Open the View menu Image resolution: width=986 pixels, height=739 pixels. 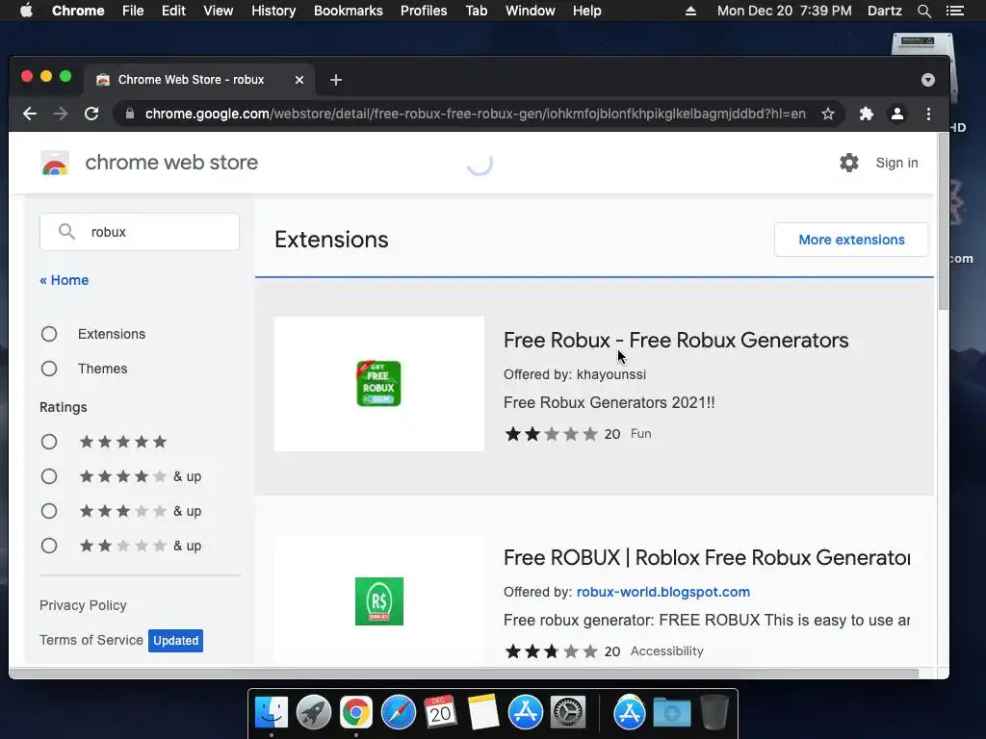(219, 11)
